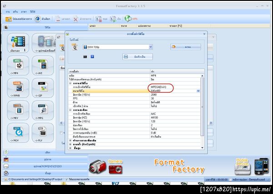
Task: Click the settings list vertical scrollbar thumb
Action: pos(202,107)
